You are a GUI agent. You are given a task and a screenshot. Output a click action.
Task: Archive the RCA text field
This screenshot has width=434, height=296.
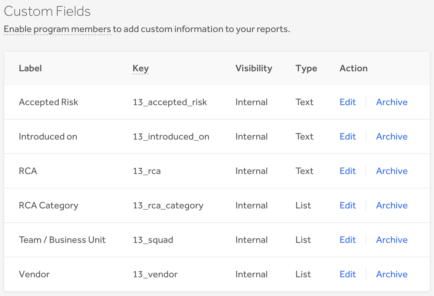[392, 171]
